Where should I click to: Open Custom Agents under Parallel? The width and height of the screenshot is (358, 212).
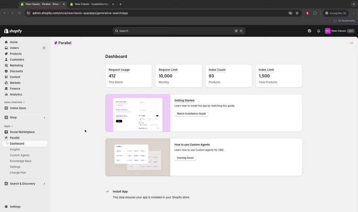click(20, 155)
